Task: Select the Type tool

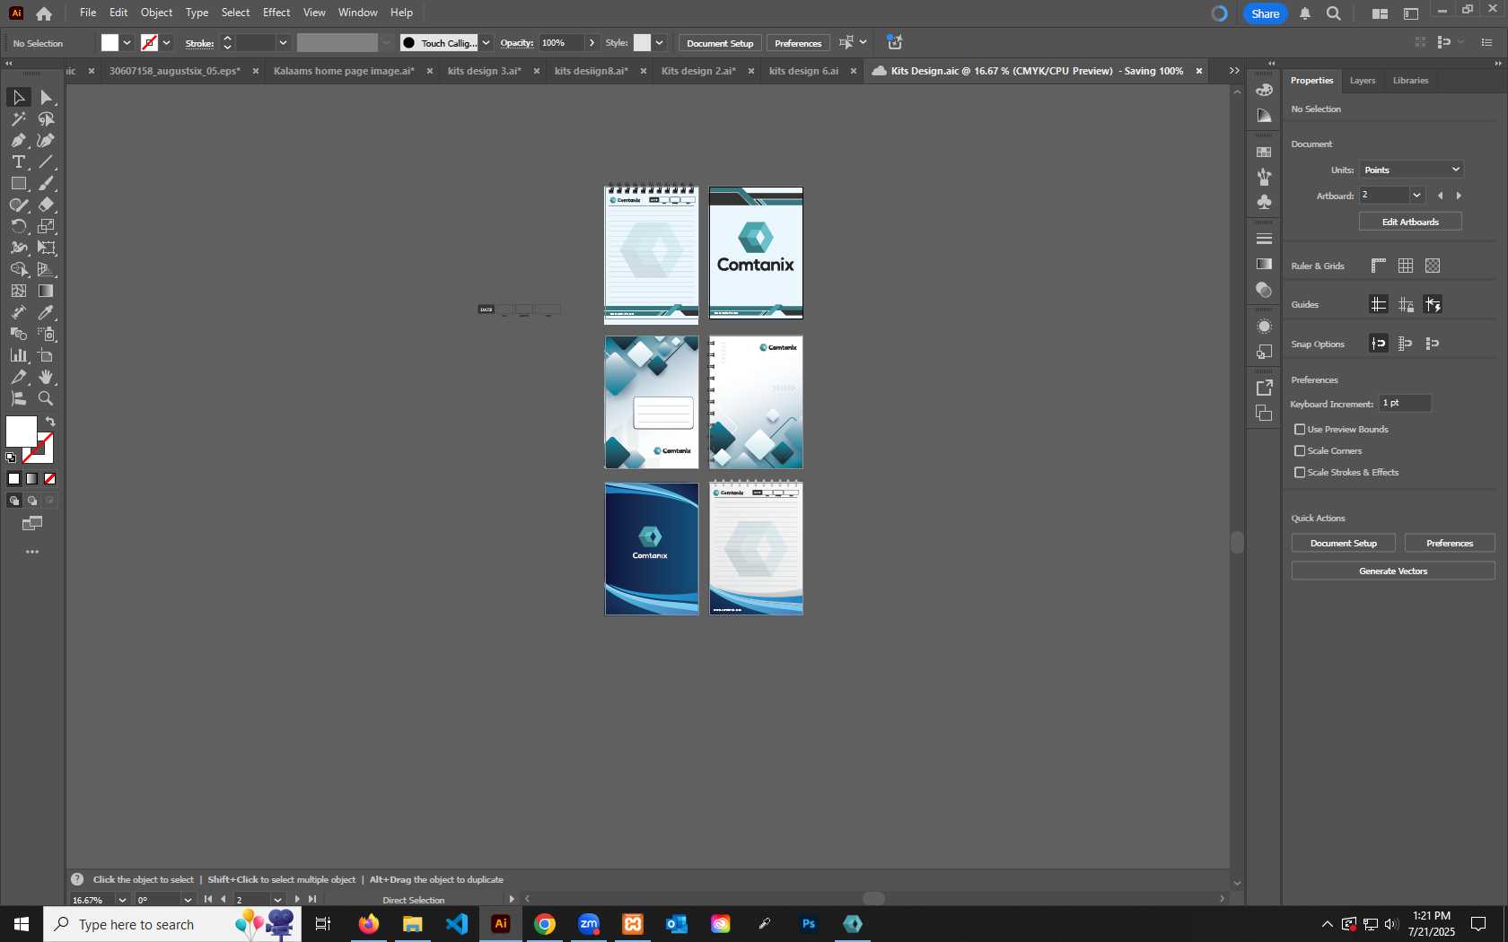Action: click(x=18, y=161)
